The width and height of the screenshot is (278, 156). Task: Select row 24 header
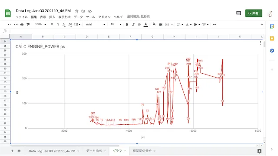coord(5,42)
